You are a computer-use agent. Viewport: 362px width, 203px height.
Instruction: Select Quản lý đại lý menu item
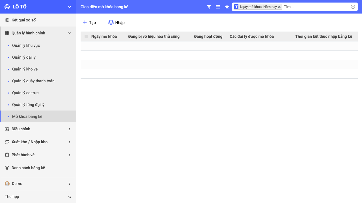pos(38,57)
